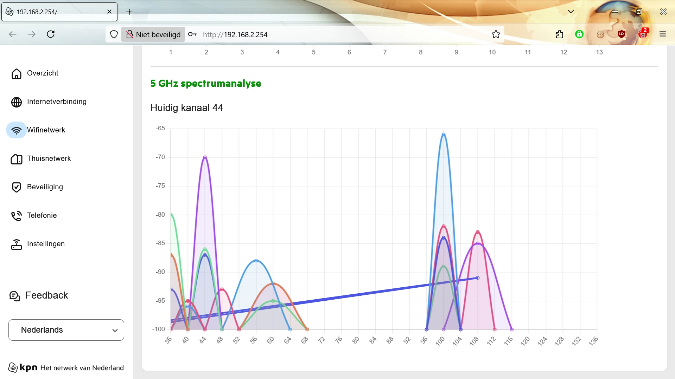Click the end point of the long blue line
The height and width of the screenshot is (379, 675).
coord(478,278)
